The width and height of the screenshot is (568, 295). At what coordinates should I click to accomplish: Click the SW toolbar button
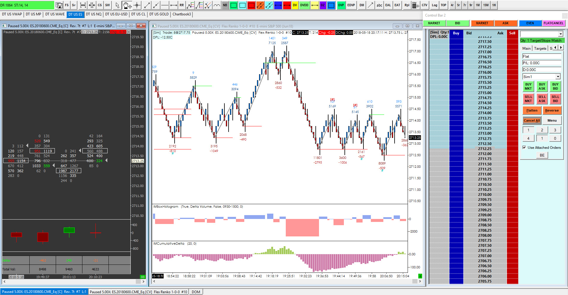coord(108,5)
